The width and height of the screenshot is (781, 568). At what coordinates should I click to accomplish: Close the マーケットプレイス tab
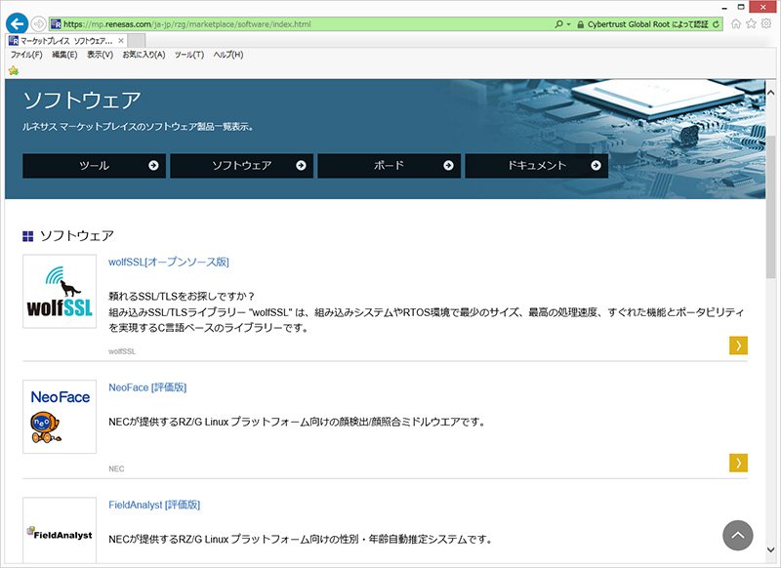pyautogui.click(x=120, y=41)
